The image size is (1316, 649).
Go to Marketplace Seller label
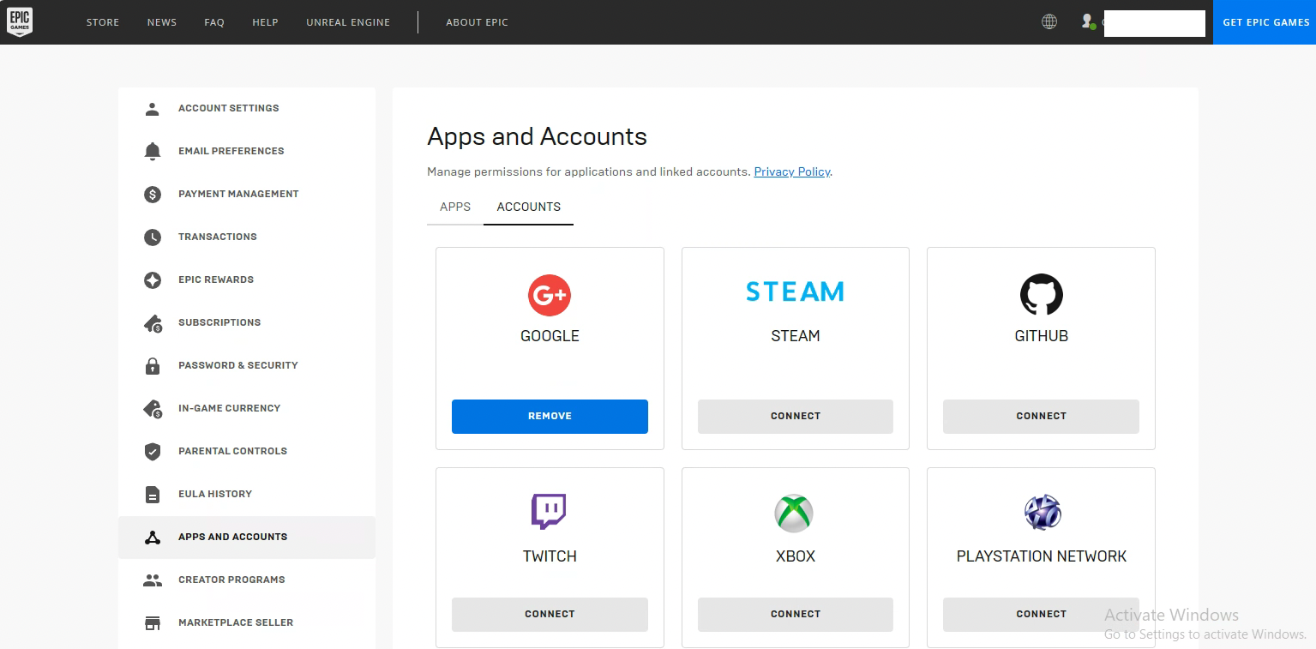236,622
